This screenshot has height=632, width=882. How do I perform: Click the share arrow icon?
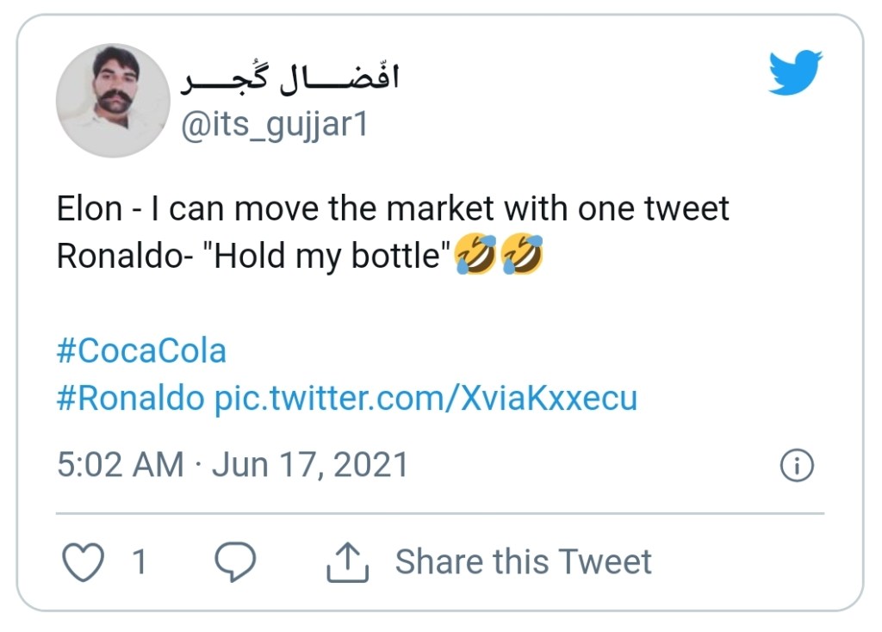pyautogui.click(x=347, y=563)
